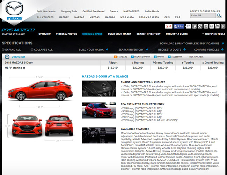Open the Google Plus social icon
227x175 pixels.
200,26
